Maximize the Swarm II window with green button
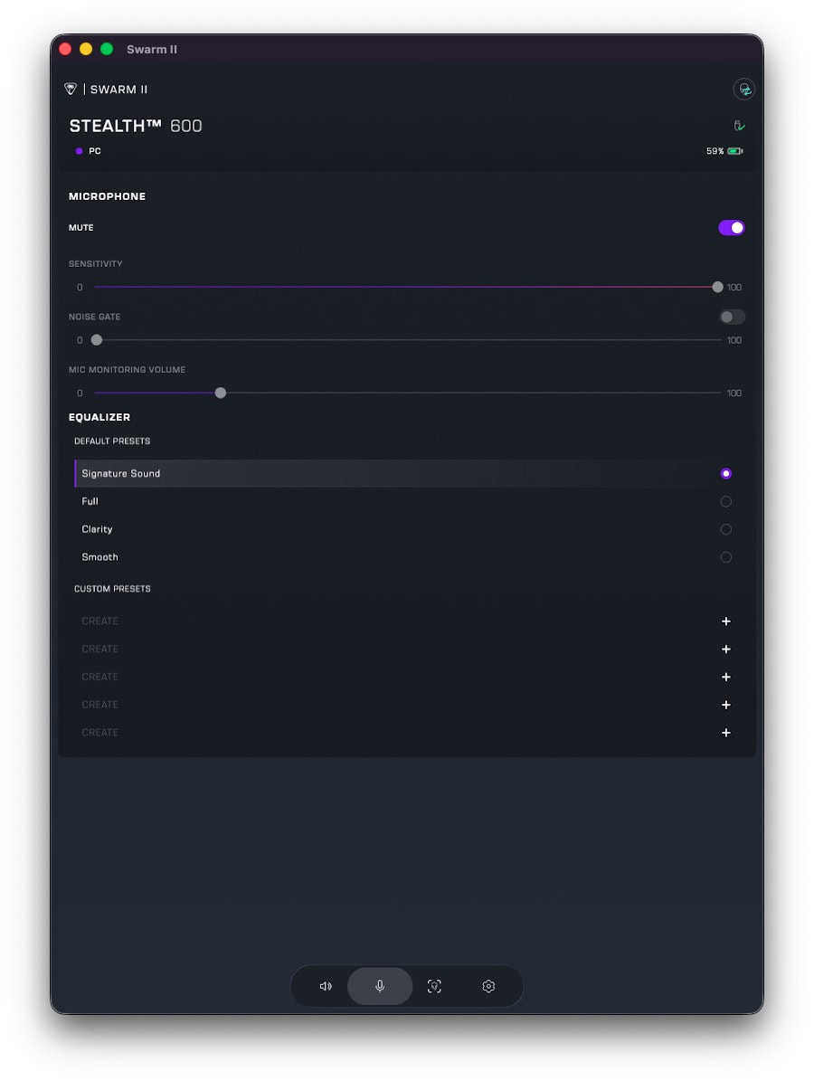This screenshot has height=1081, width=814. coord(107,49)
